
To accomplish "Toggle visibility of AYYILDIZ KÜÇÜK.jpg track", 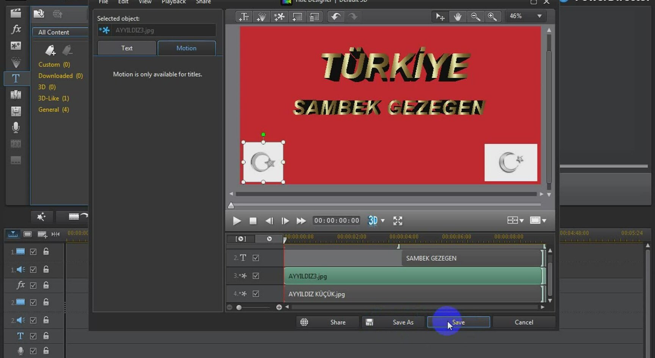I will (x=256, y=294).
